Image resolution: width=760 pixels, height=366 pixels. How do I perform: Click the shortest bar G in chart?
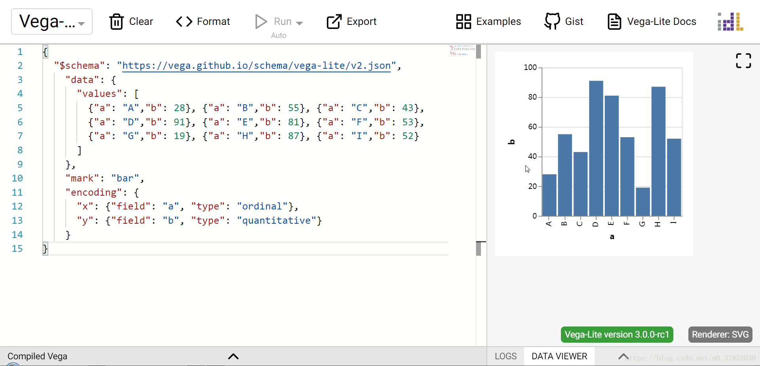[x=643, y=202]
